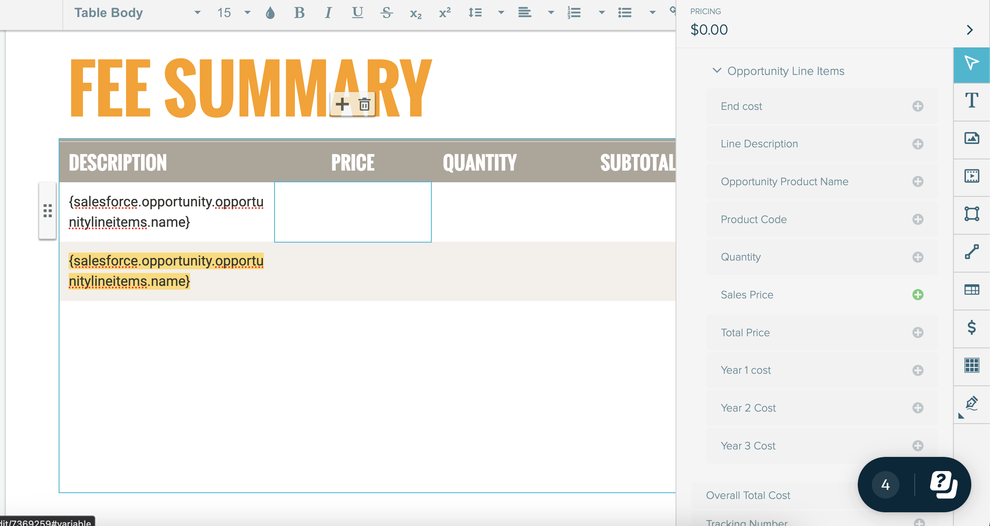Select the grid table tool
This screenshot has width=990, height=526.
(x=972, y=365)
